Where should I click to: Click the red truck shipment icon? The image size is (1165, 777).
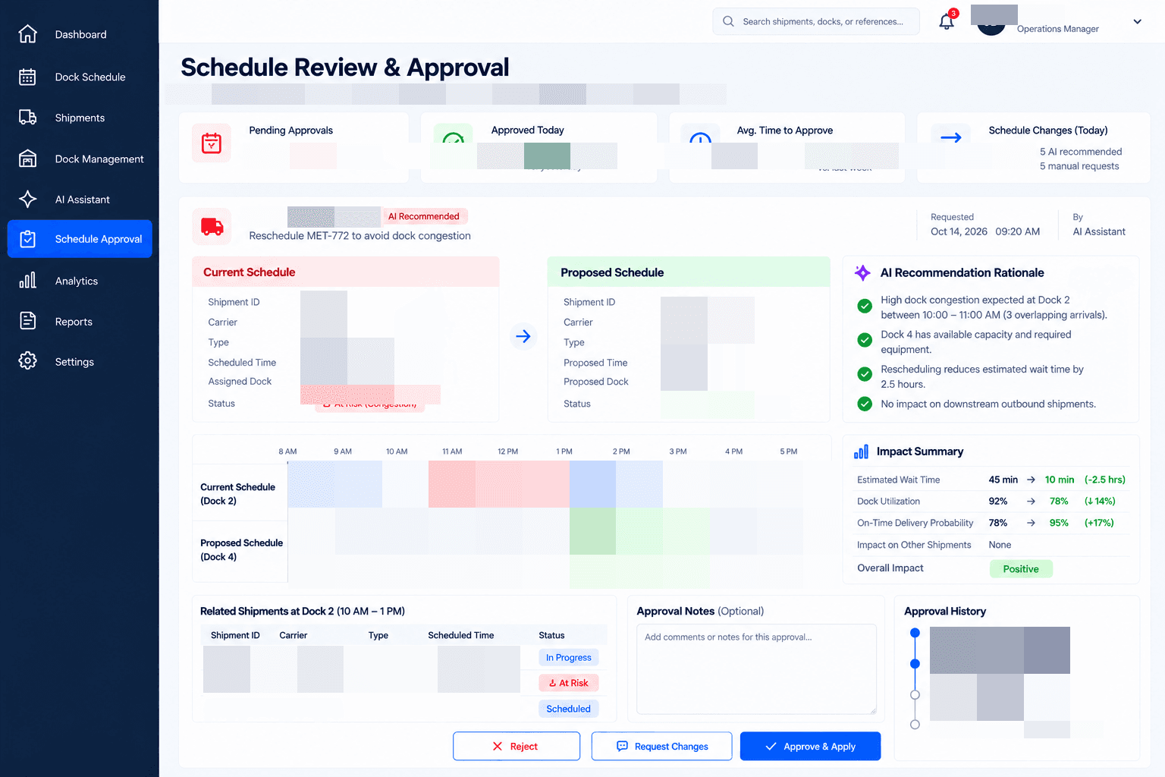click(x=212, y=226)
